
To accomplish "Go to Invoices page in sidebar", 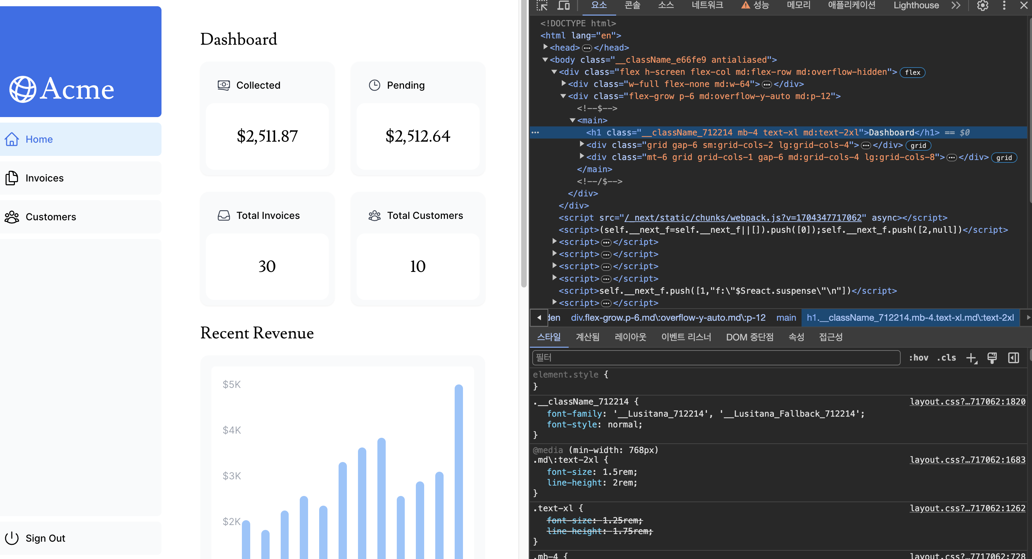I will coord(80,178).
